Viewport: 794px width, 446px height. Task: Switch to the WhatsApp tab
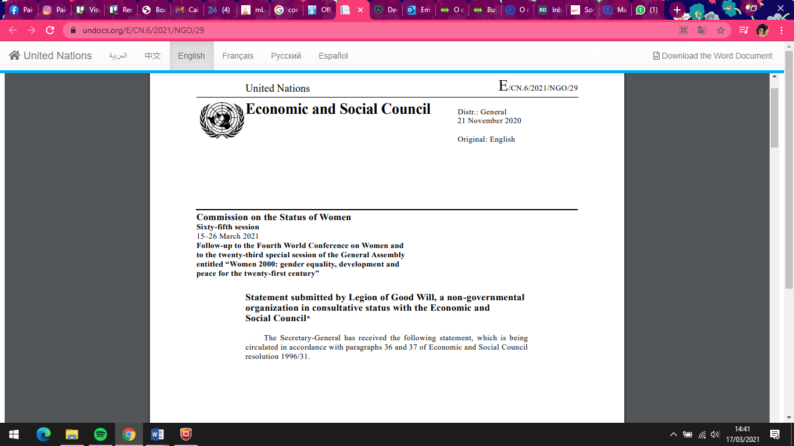pyautogui.click(x=646, y=10)
